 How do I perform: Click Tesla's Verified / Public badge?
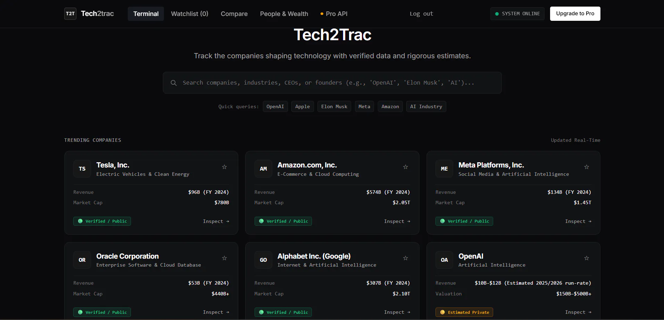(102, 221)
